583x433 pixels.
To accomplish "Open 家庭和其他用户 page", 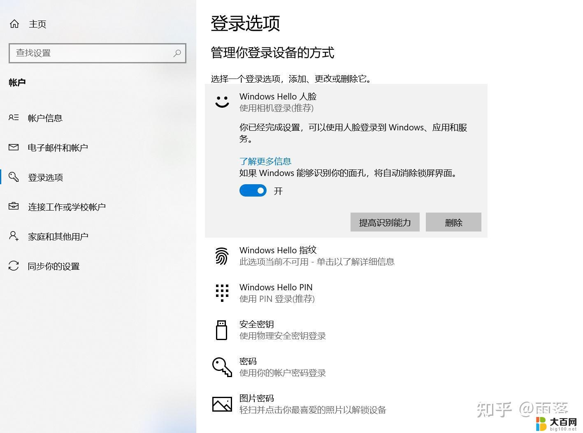I will point(58,236).
